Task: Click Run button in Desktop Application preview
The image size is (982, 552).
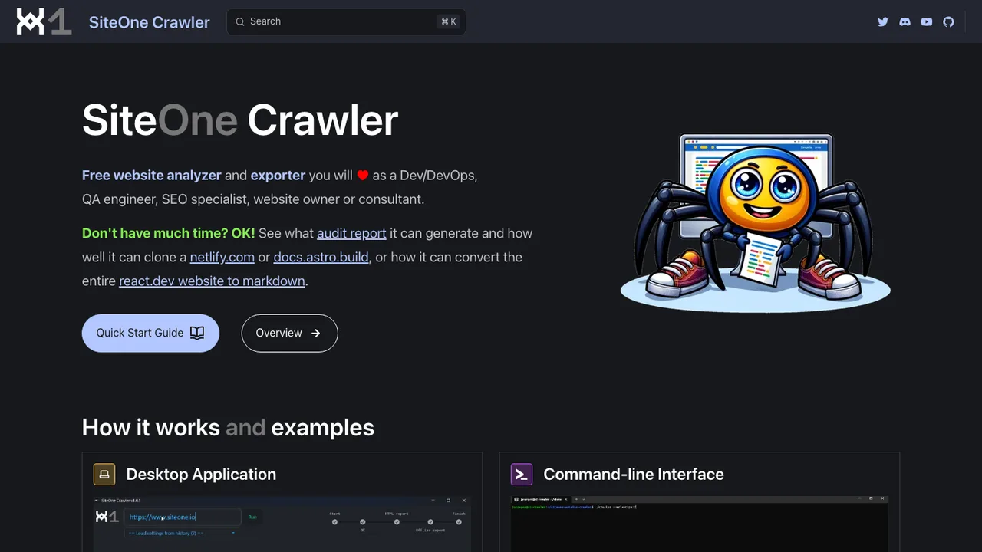Action: (x=252, y=517)
